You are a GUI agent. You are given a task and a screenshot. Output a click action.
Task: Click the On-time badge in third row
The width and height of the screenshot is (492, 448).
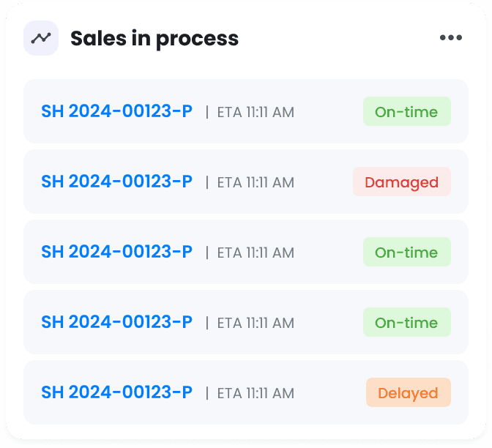[x=407, y=252]
